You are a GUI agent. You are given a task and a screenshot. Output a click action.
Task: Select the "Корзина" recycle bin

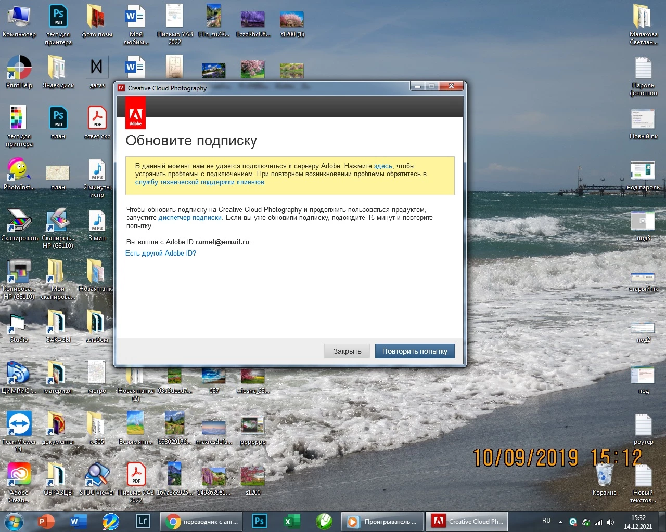[x=605, y=479]
